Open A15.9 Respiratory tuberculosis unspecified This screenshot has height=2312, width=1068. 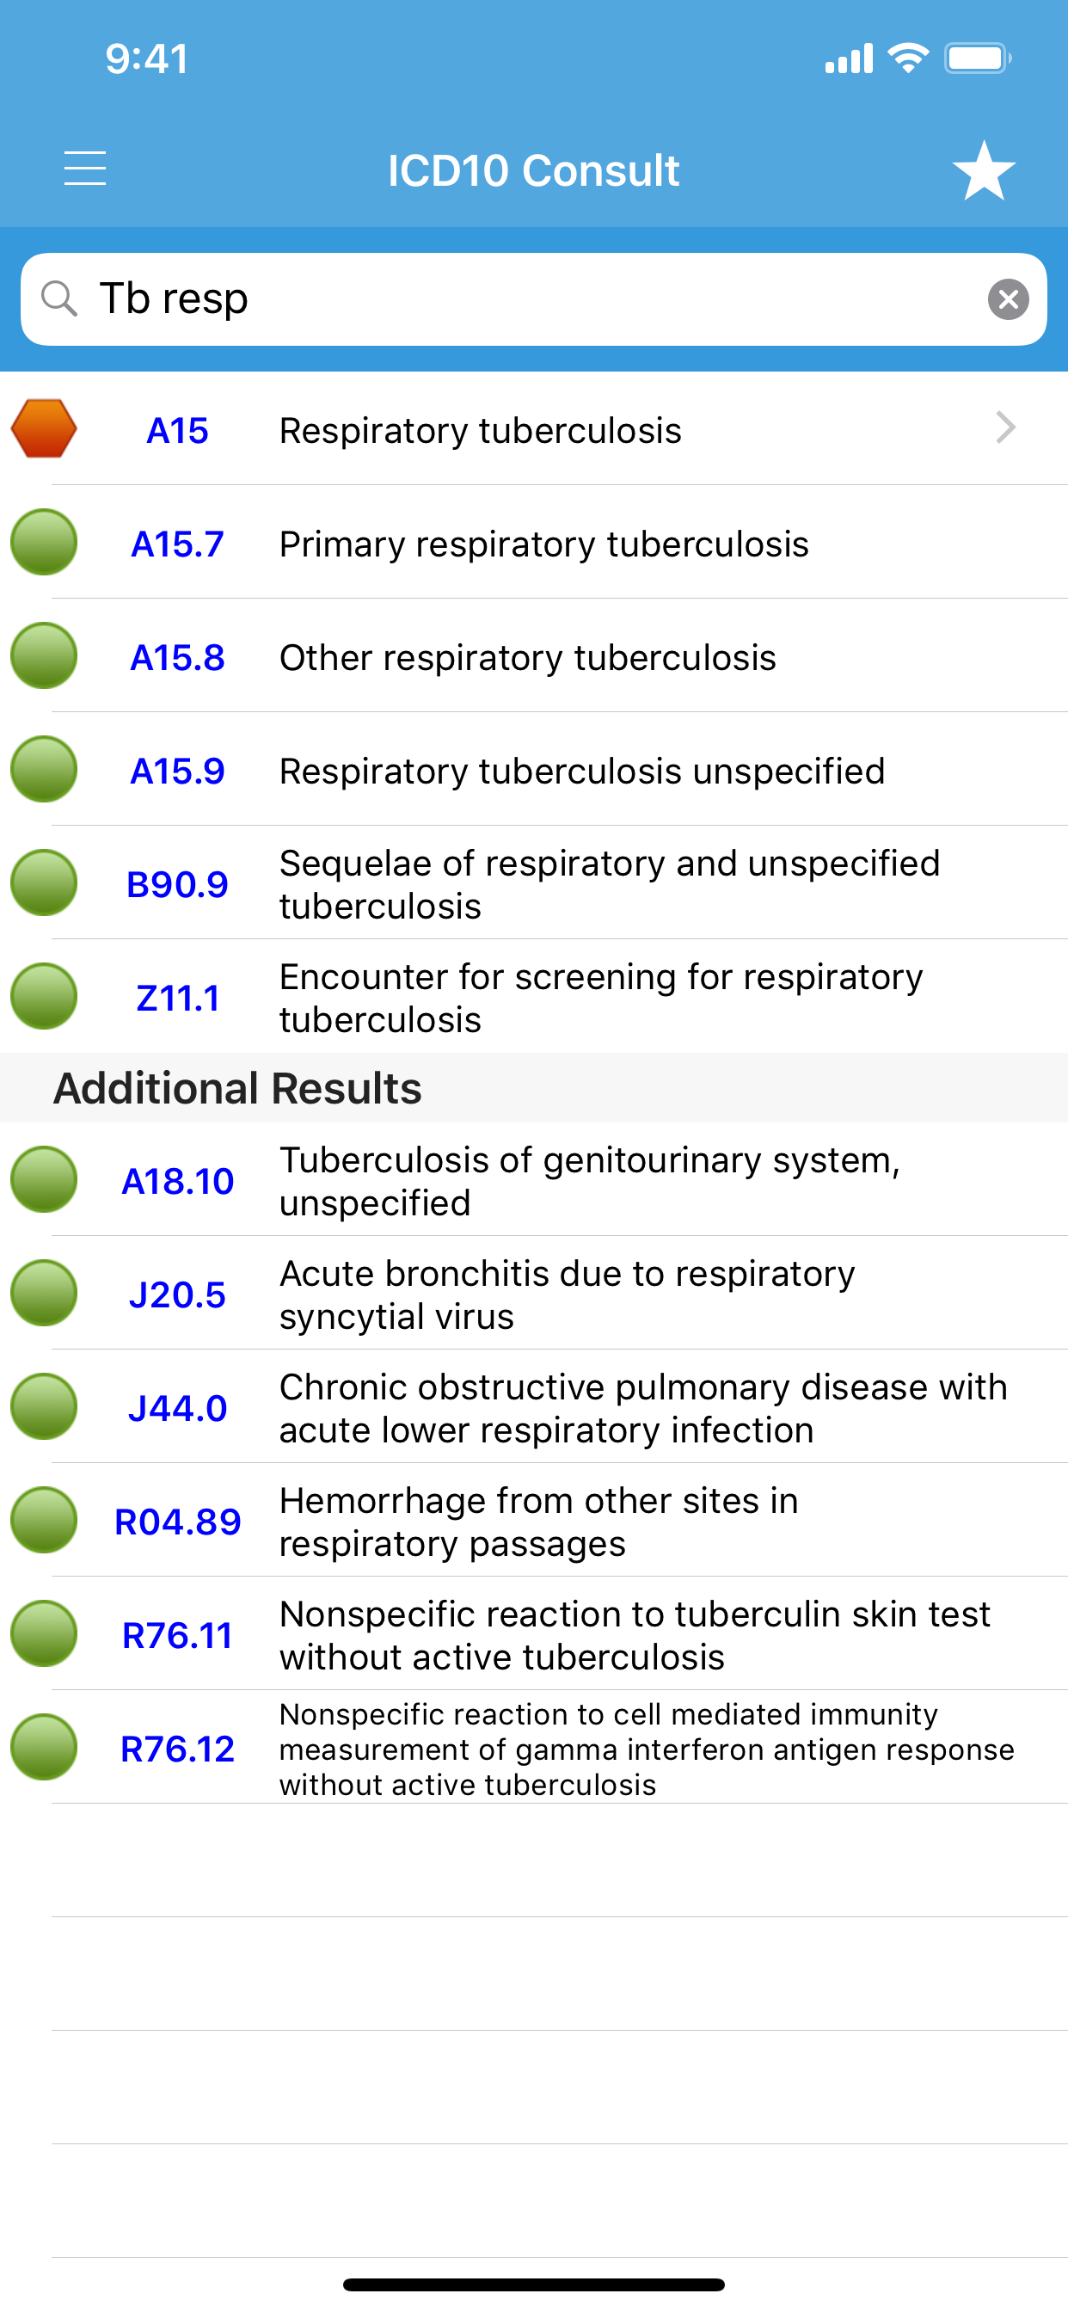[534, 770]
